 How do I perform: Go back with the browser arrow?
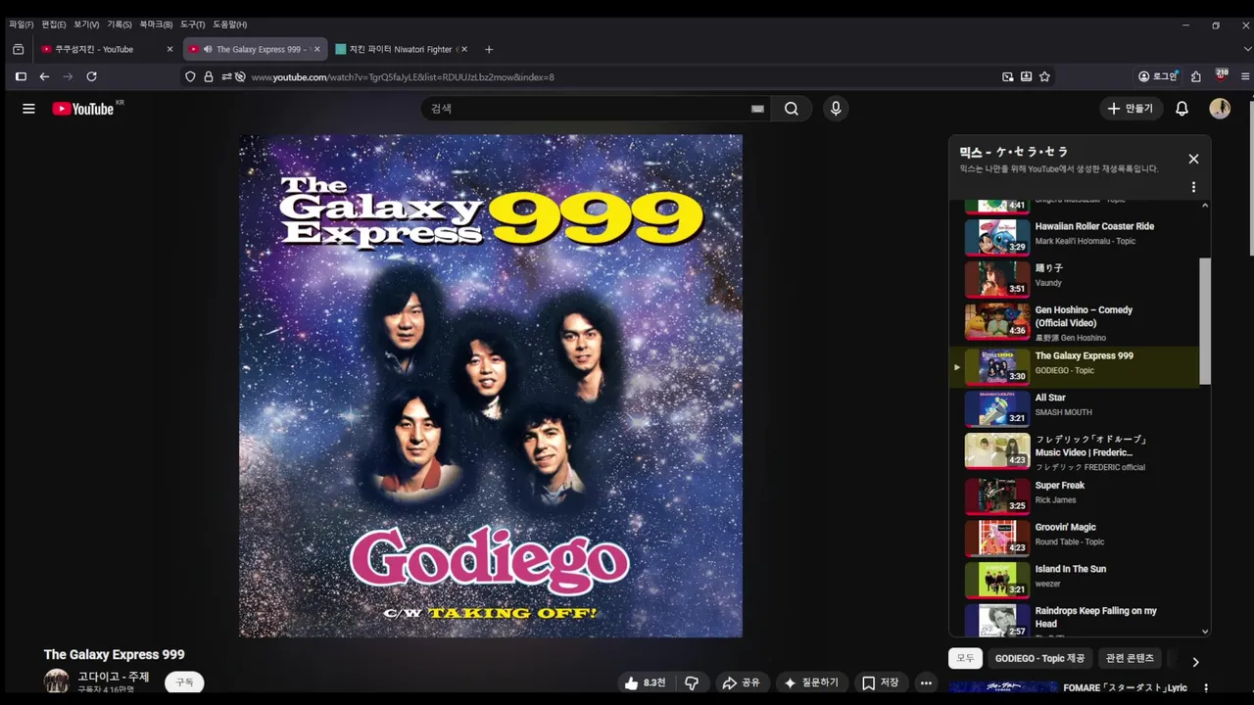44,76
